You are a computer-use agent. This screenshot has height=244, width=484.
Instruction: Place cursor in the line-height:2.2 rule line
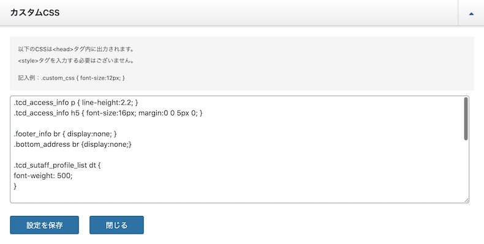76,103
